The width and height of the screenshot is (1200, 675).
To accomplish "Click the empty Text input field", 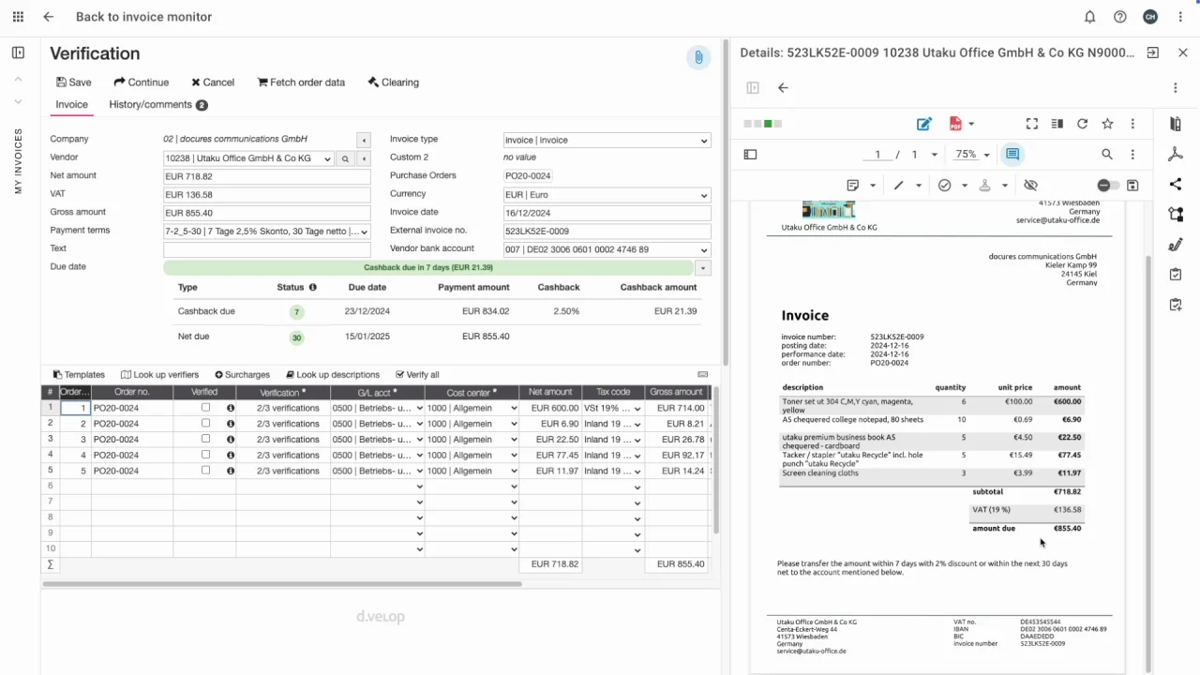I will pos(266,249).
